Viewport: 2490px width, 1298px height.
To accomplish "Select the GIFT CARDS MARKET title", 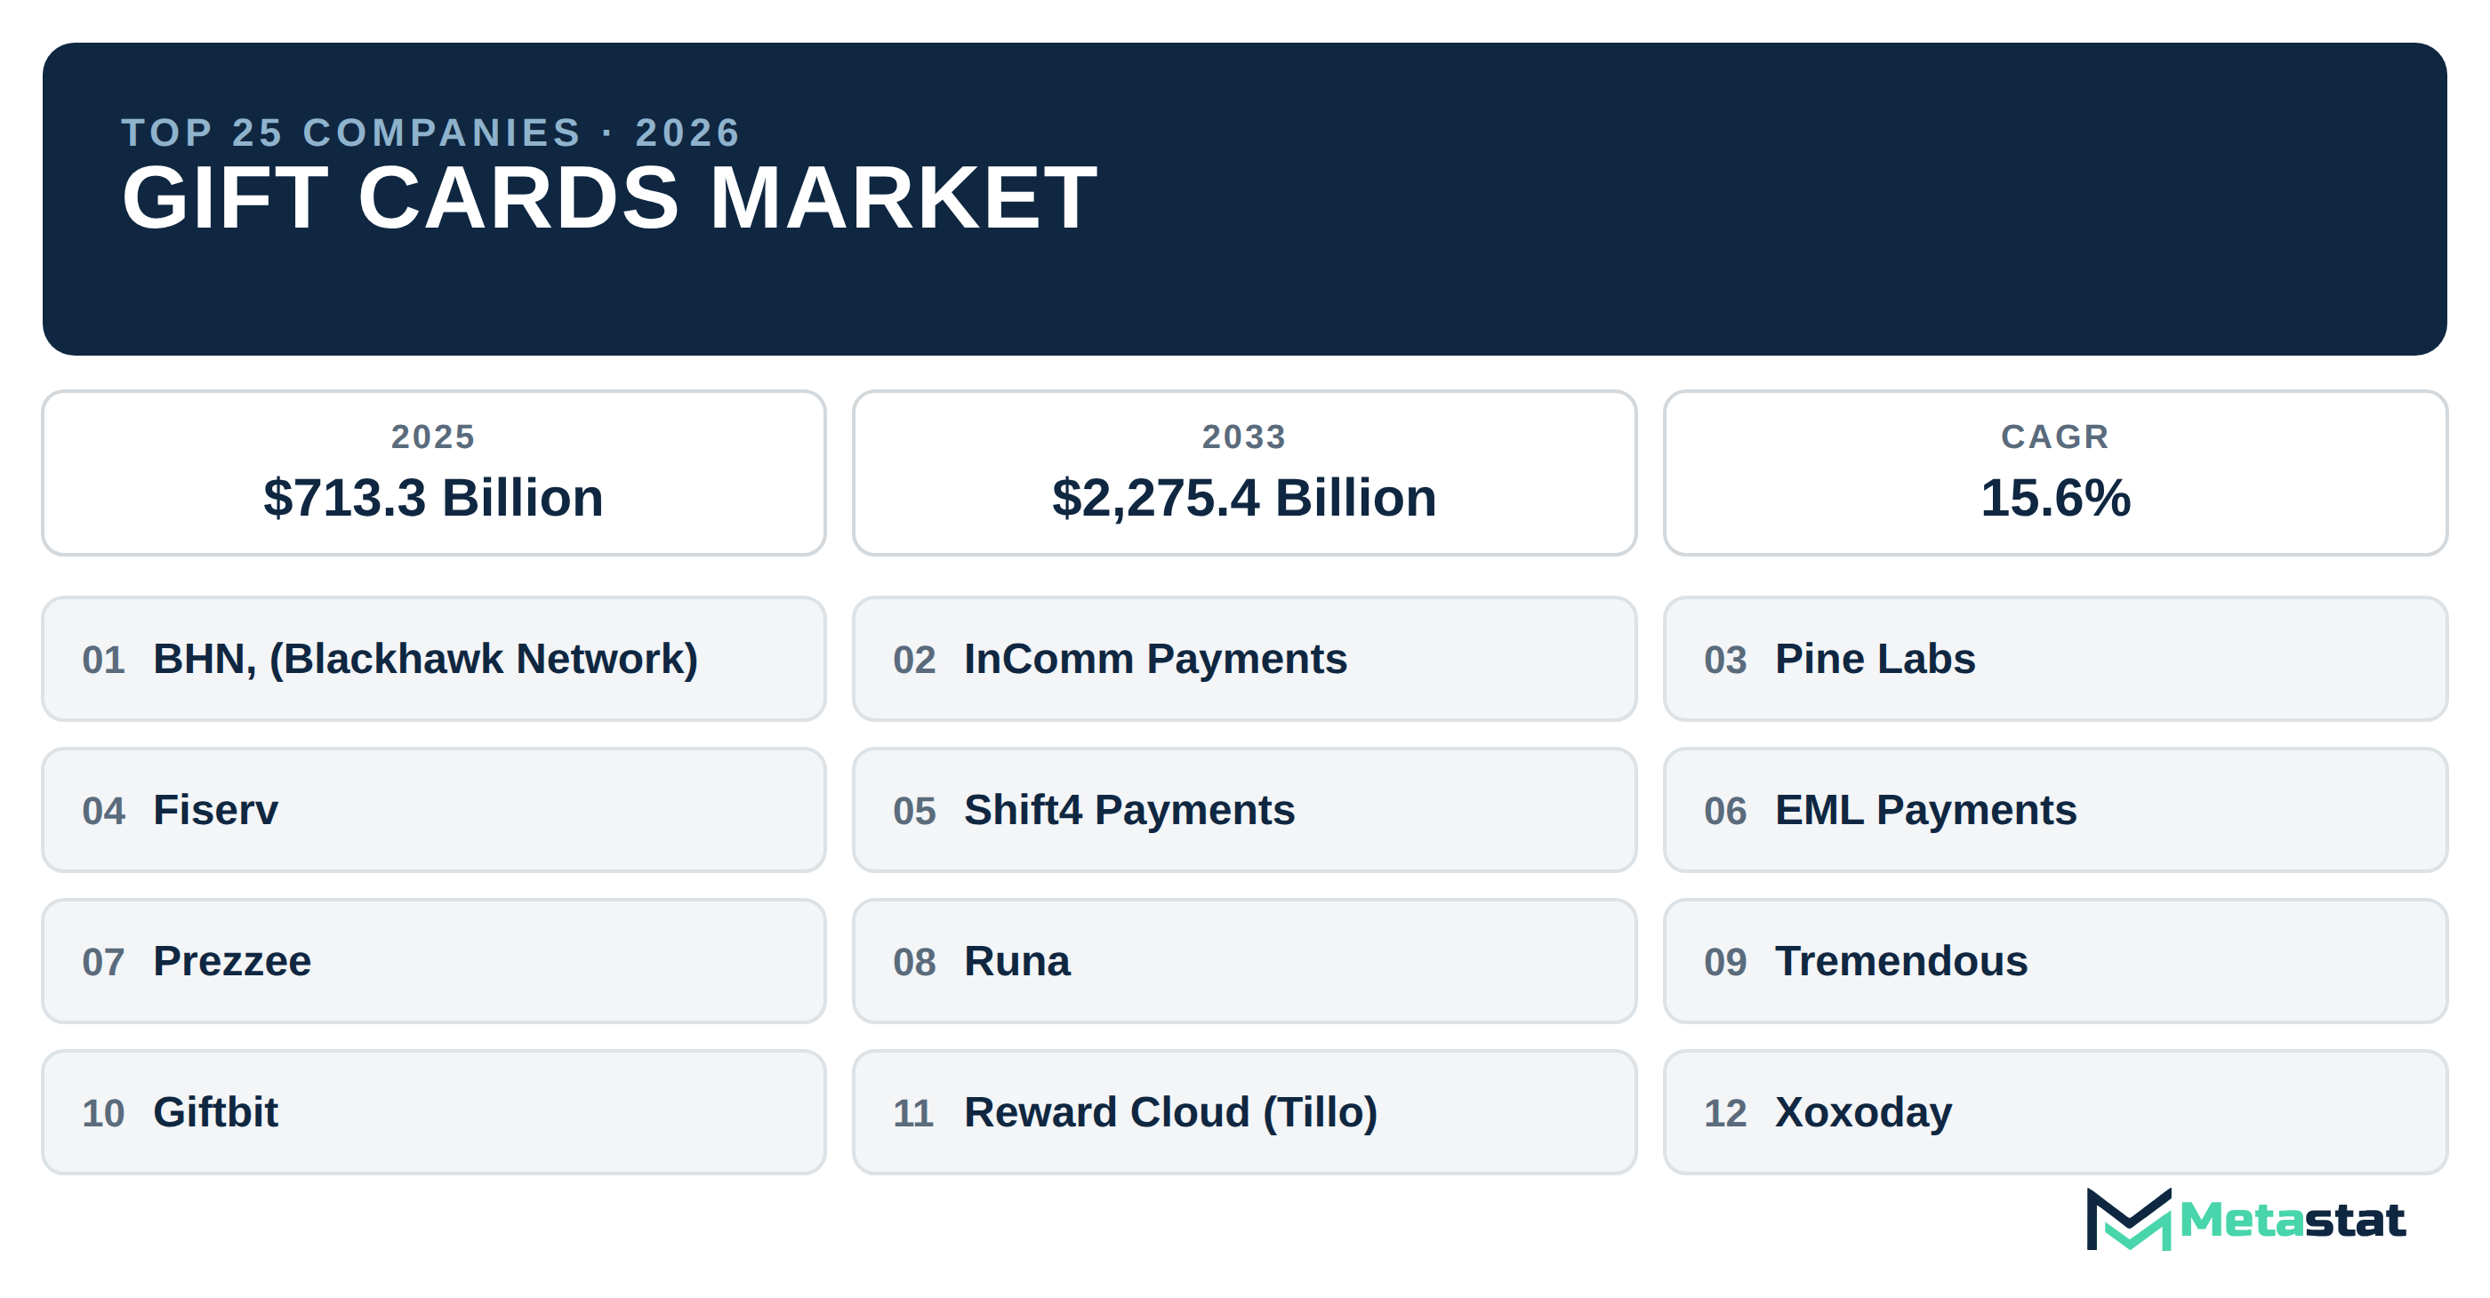I will coord(610,198).
